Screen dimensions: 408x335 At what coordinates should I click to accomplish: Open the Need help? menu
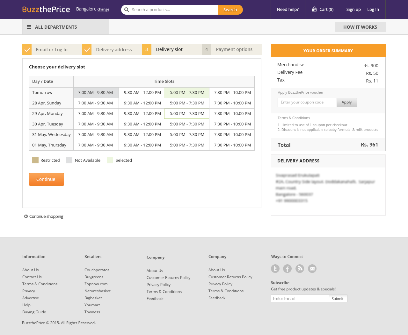coord(288,10)
